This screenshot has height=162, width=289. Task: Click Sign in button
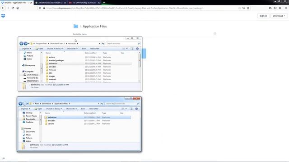tap(263, 16)
